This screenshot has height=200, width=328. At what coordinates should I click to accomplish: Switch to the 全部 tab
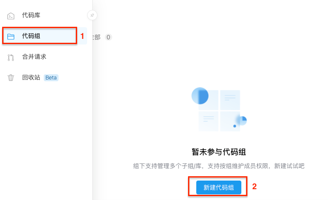(97, 37)
